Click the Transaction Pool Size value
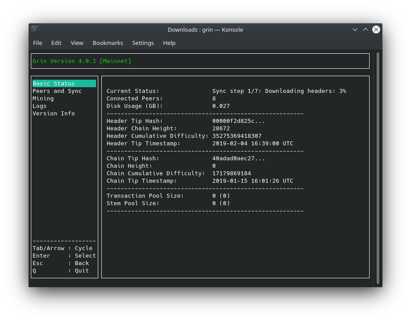 pos(221,196)
